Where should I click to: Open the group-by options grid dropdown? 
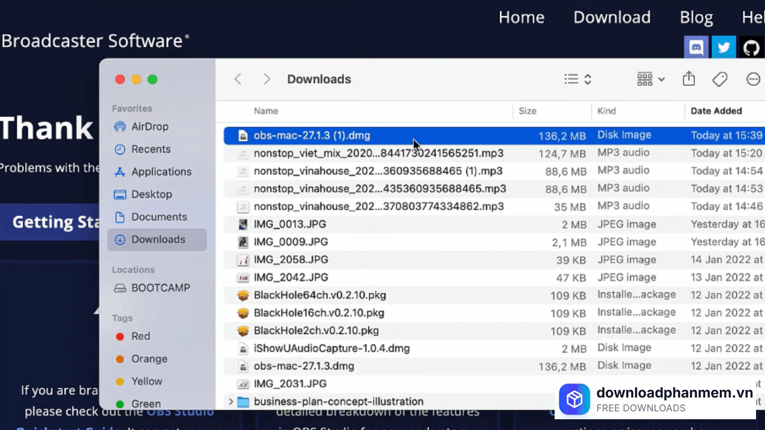[651, 79]
